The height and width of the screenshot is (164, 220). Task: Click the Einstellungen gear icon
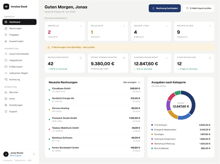6,105
